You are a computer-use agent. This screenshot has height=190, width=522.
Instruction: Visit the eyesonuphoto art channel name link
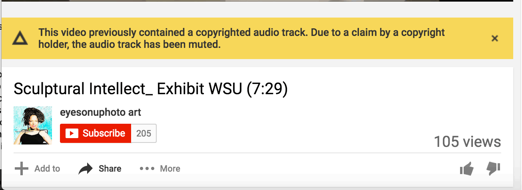tap(100, 113)
